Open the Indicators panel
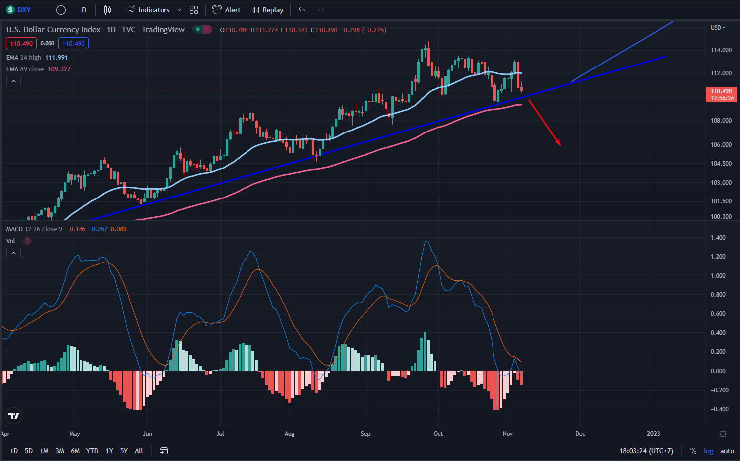740x461 pixels. pos(148,10)
